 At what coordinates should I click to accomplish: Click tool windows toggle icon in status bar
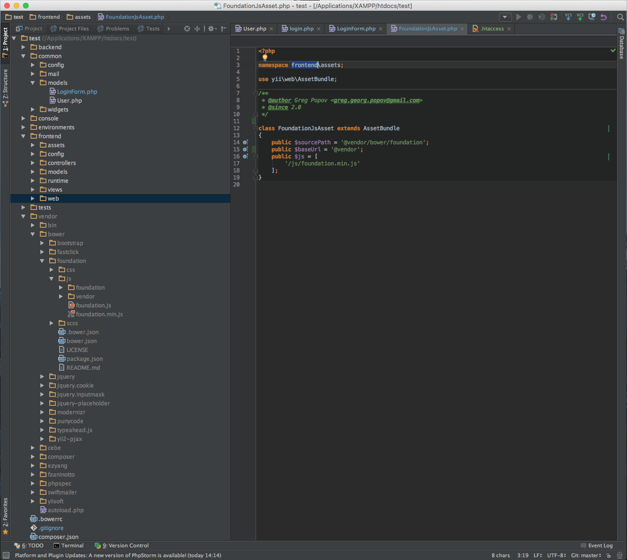click(x=6, y=555)
